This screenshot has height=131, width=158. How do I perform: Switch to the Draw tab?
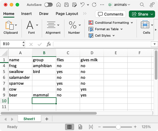(44, 14)
